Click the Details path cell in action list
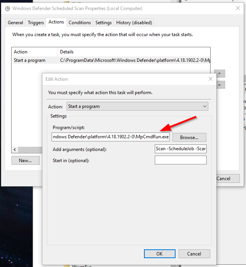Viewport: 246px width, 267px height. (135, 60)
